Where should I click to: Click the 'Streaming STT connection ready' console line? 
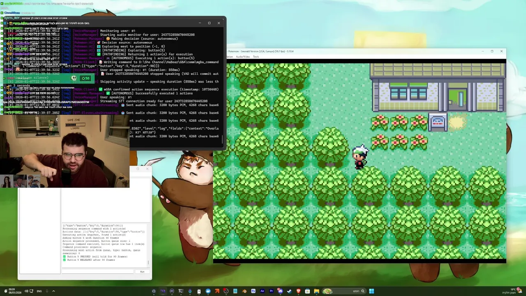coord(154,101)
